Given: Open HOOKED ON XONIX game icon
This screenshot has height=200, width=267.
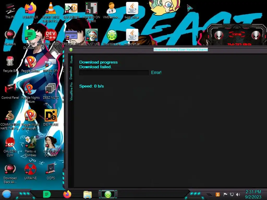Looking at the screenshot, I should coord(91,12).
